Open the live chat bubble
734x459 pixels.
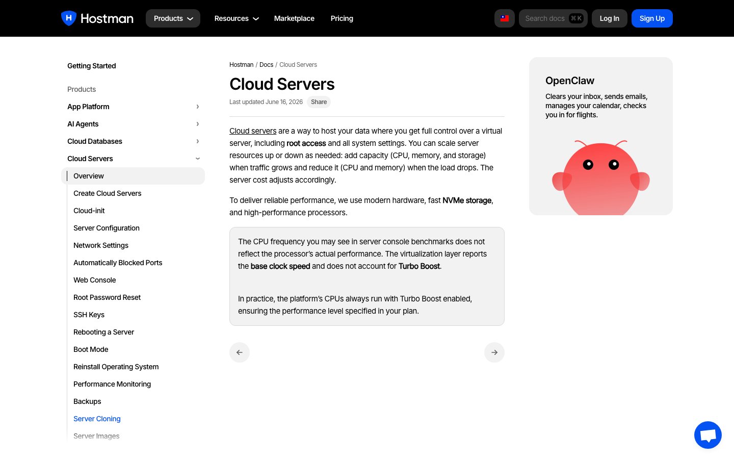708,435
